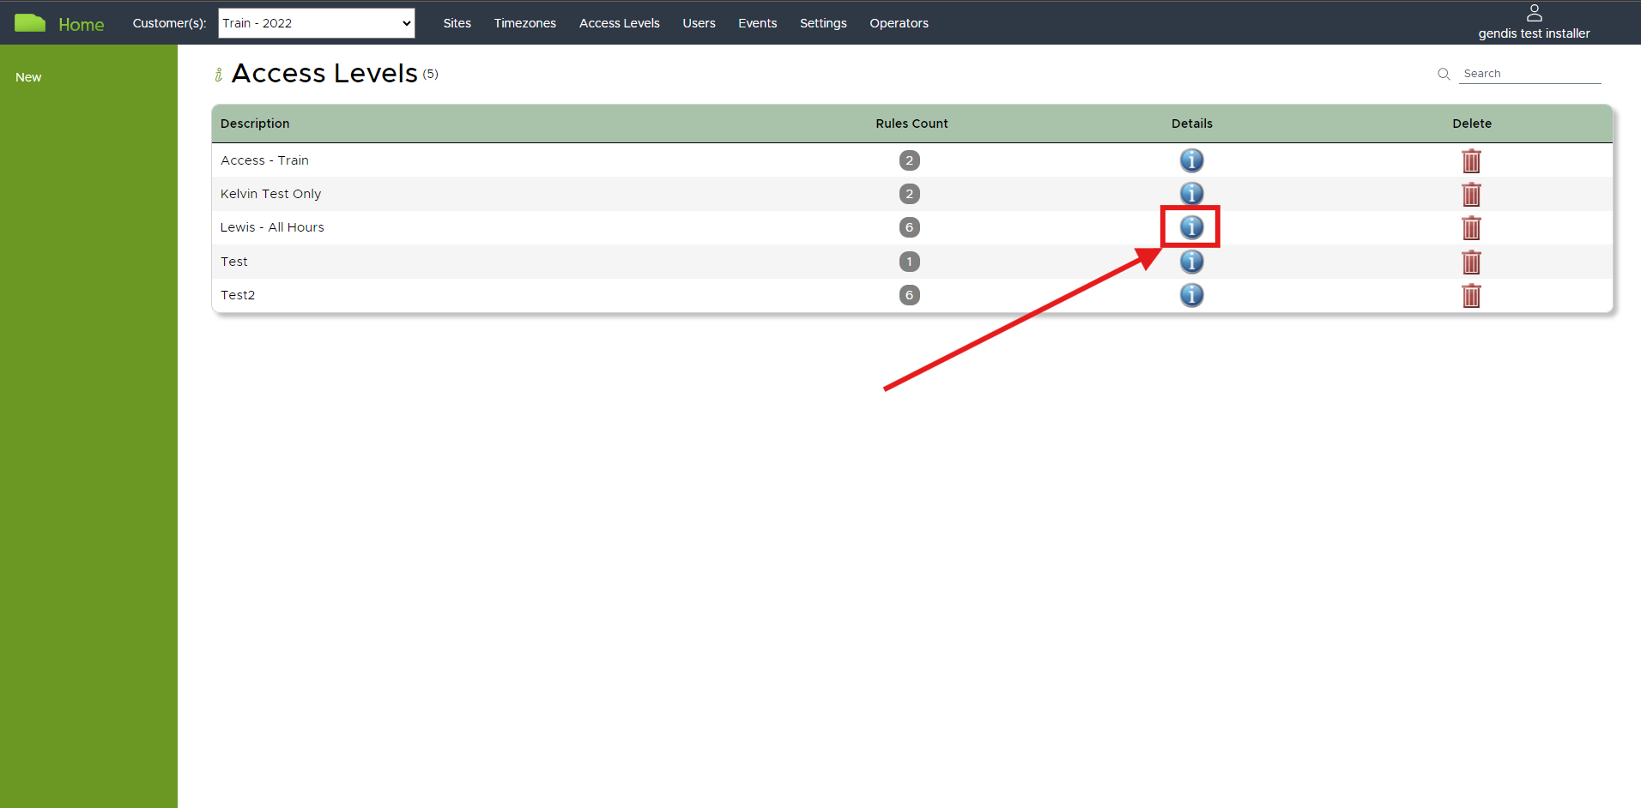Navigate to the Users section

click(x=699, y=23)
